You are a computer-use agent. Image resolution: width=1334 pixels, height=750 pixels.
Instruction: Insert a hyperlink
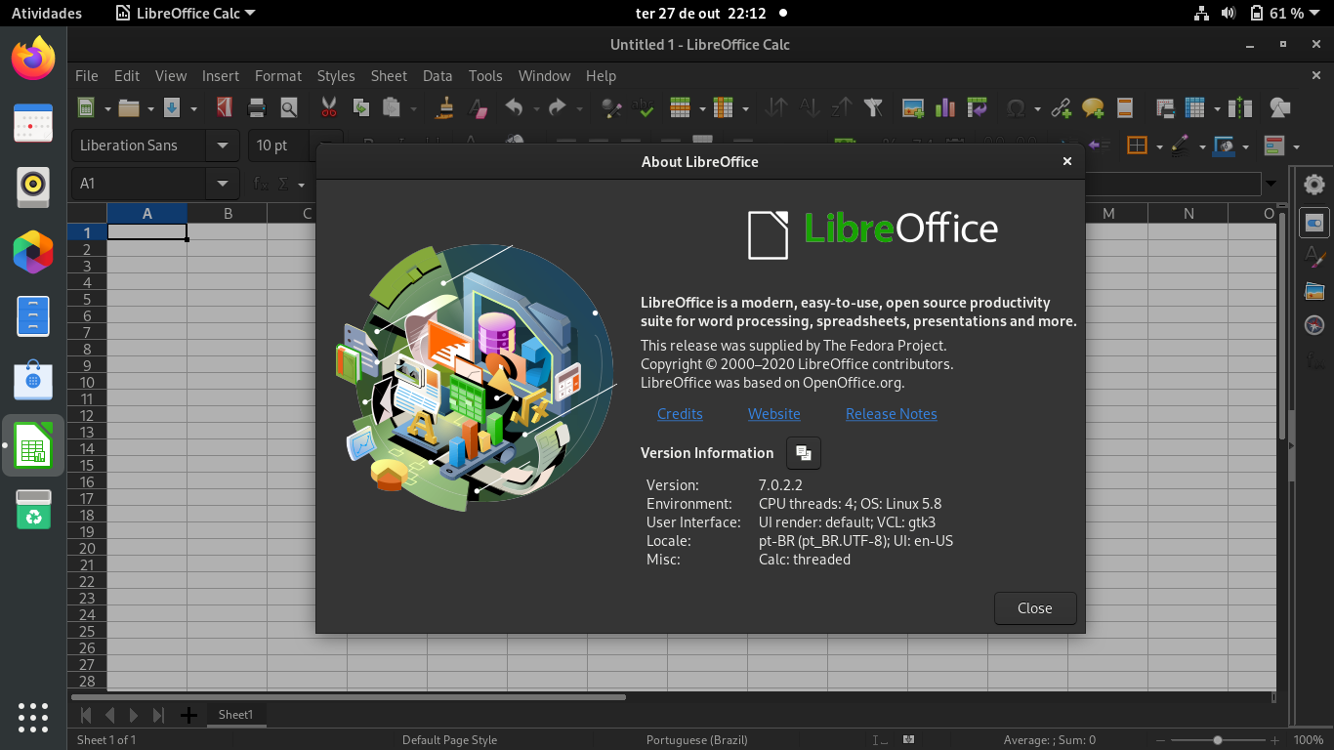(1062, 108)
